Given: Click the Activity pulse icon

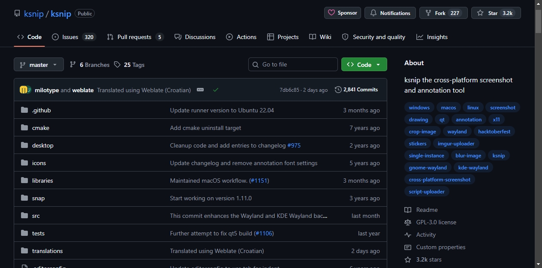Looking at the screenshot, I should coord(408,235).
